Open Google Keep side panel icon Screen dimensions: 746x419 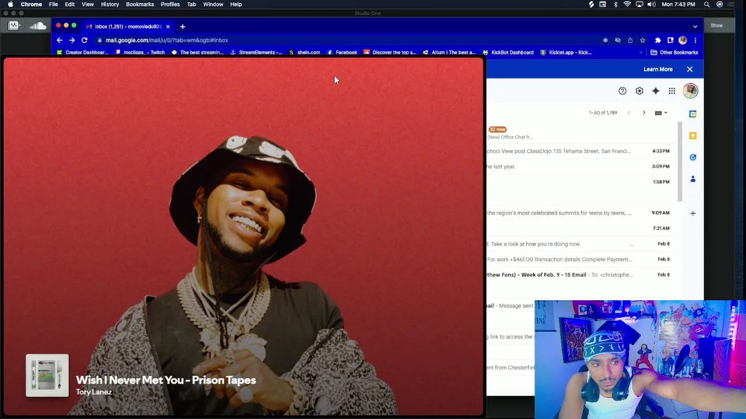[x=693, y=136]
